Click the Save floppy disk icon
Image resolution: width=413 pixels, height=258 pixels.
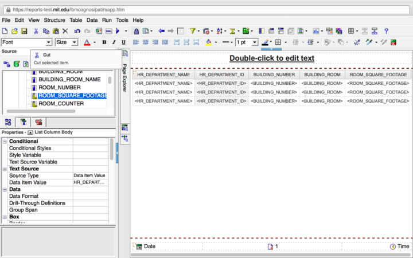point(24,31)
